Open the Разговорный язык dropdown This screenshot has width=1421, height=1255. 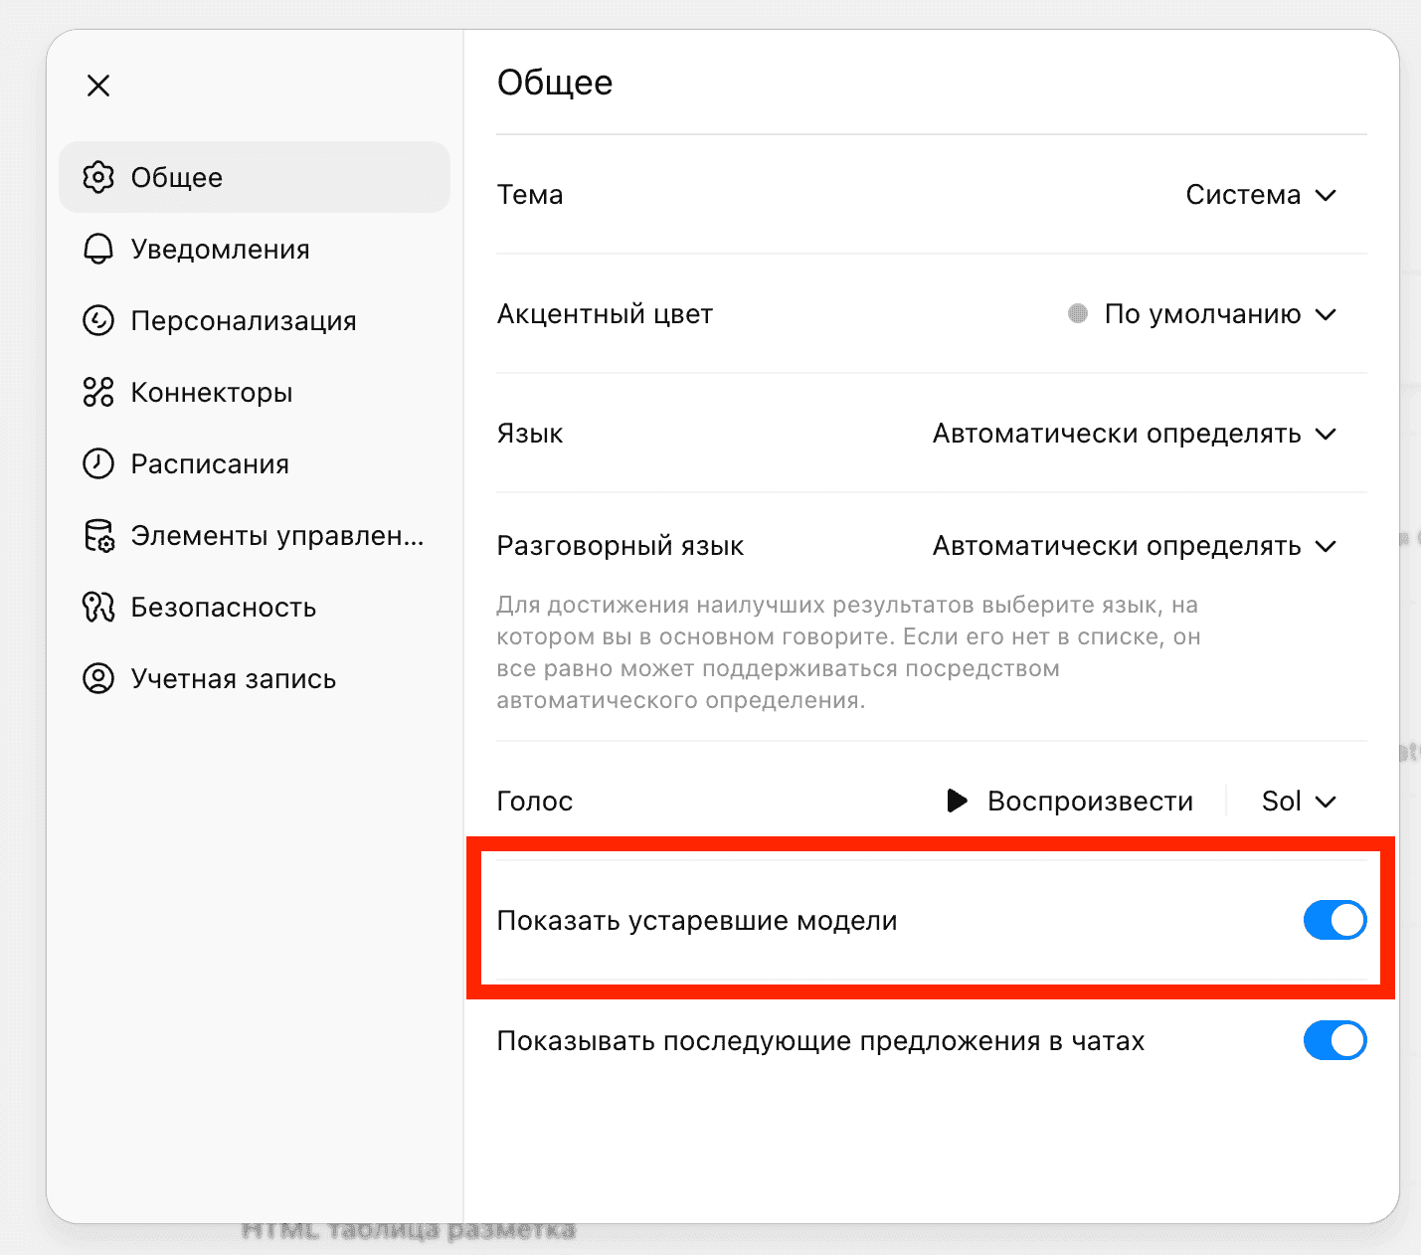tap(1134, 546)
